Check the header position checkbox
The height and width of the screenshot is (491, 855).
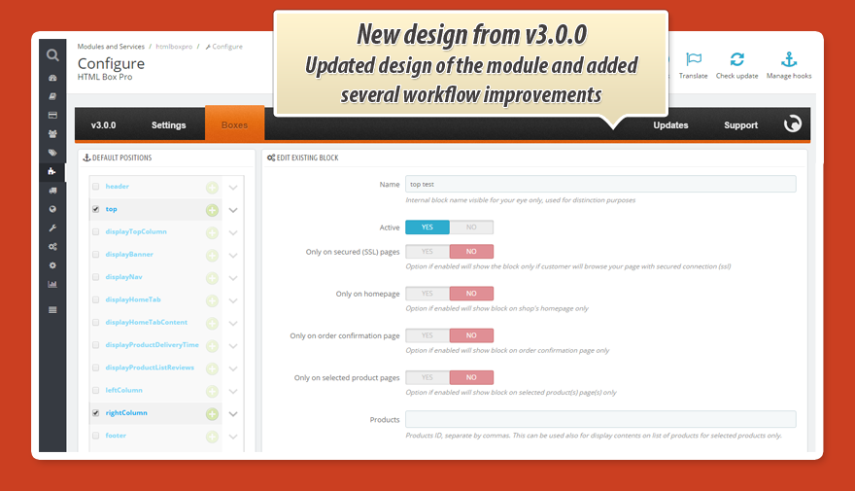coord(95,187)
